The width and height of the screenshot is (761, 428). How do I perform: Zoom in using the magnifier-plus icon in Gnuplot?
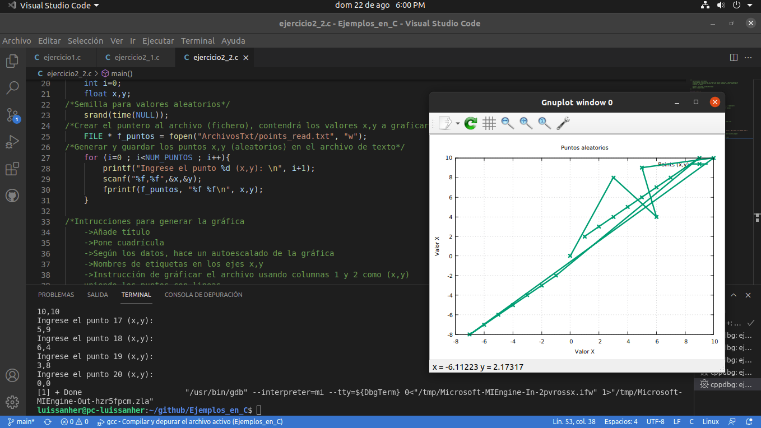[x=526, y=123]
